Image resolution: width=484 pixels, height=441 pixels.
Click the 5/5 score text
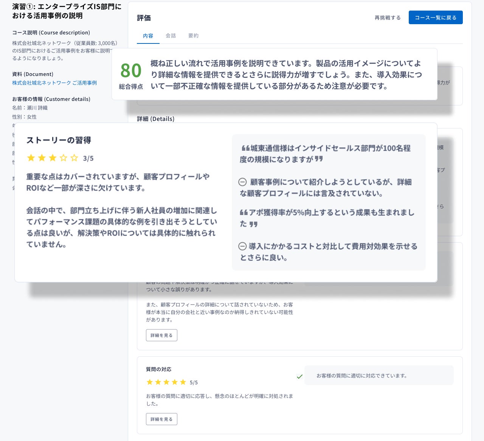pos(194,383)
